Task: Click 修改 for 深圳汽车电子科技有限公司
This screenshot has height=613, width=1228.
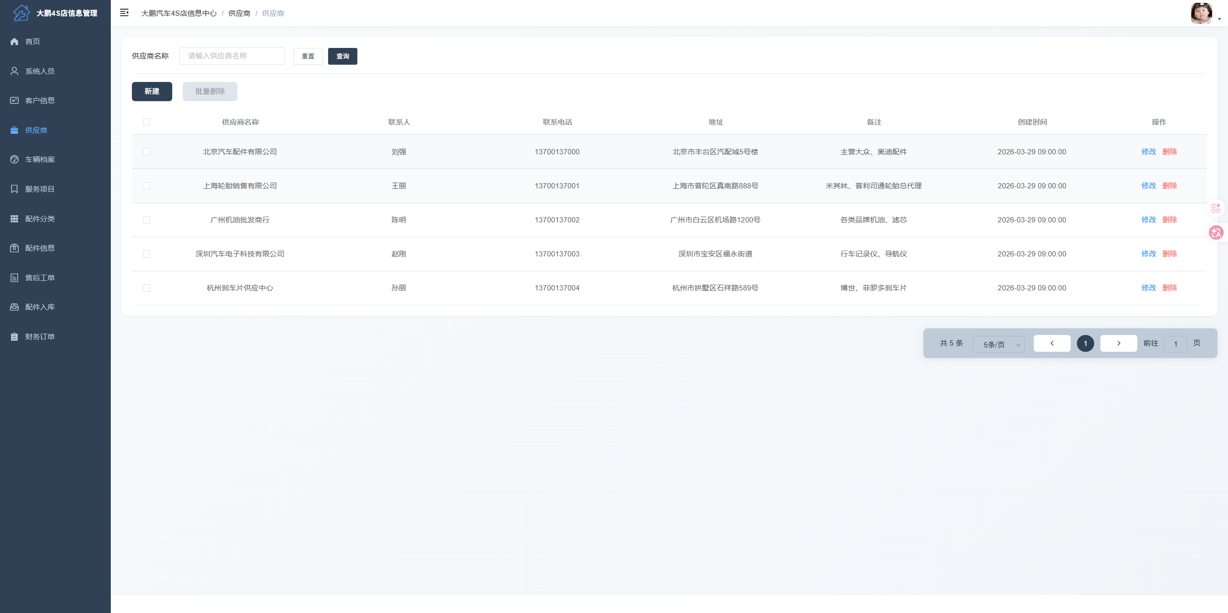Action: [1149, 254]
